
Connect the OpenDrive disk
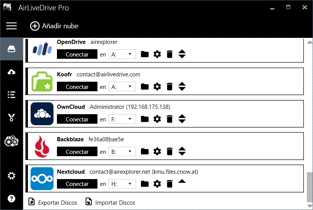coord(77,54)
